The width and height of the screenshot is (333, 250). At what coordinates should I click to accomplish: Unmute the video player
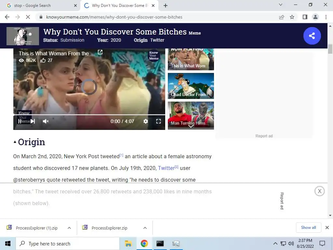[46, 121]
